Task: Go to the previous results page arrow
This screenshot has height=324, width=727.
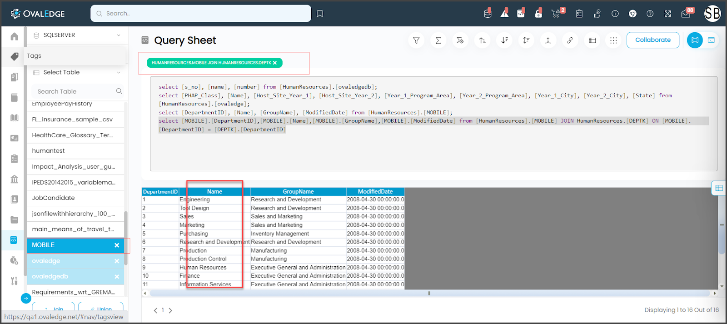Action: click(x=155, y=310)
